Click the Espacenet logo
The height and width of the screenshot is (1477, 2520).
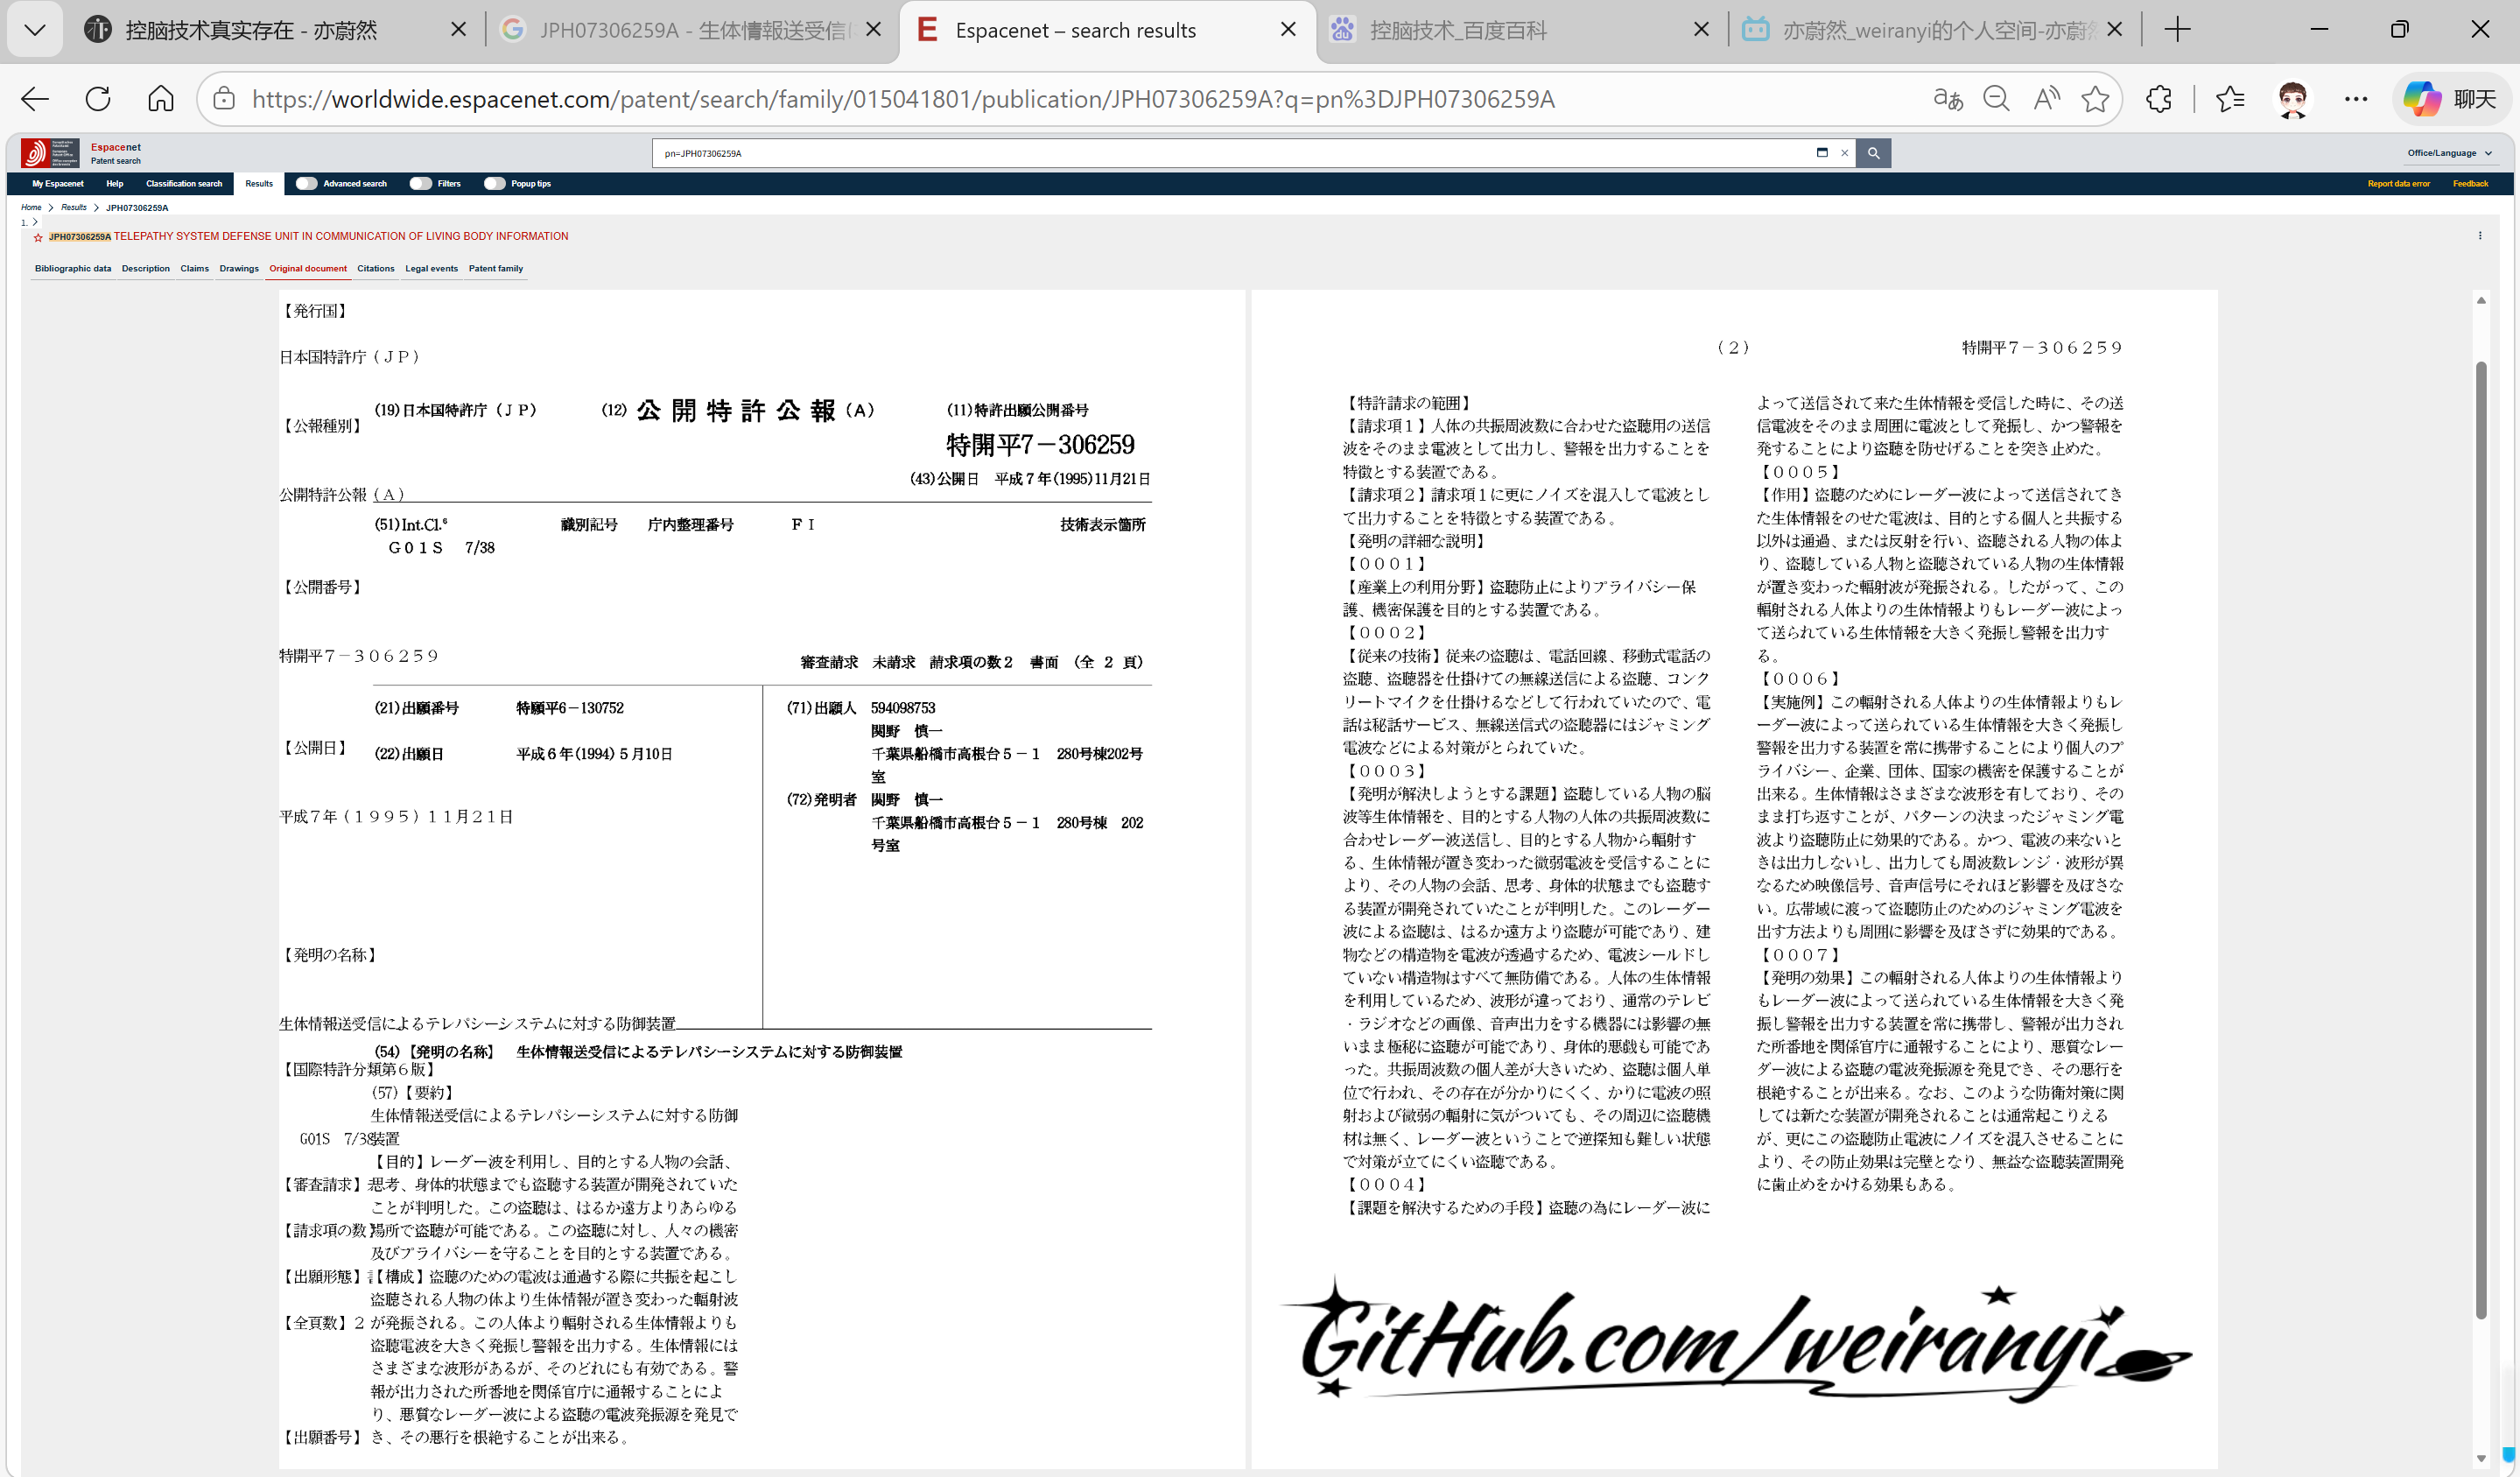click(x=50, y=153)
